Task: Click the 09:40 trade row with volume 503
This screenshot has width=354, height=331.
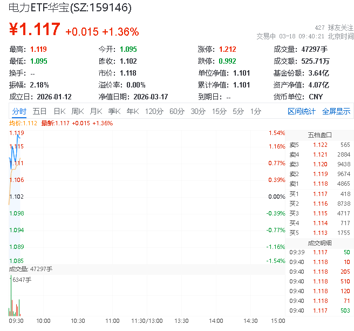Action: pyautogui.click(x=319, y=310)
